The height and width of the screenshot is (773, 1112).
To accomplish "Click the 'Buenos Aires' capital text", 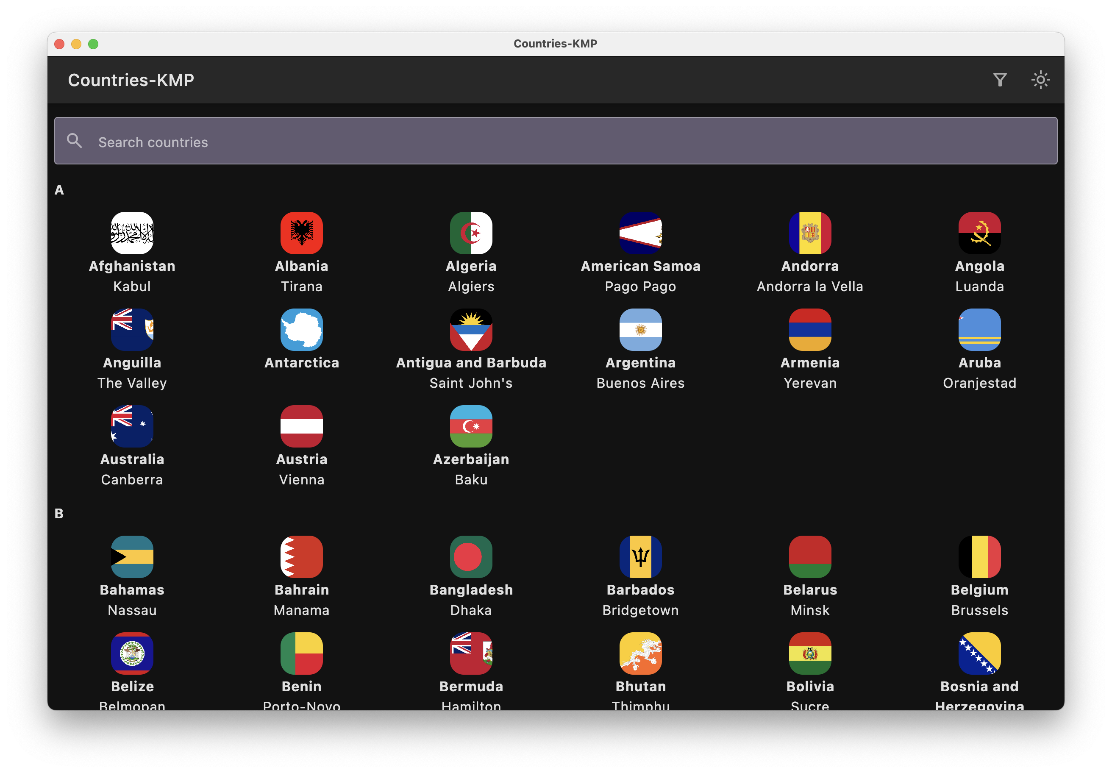I will 641,384.
